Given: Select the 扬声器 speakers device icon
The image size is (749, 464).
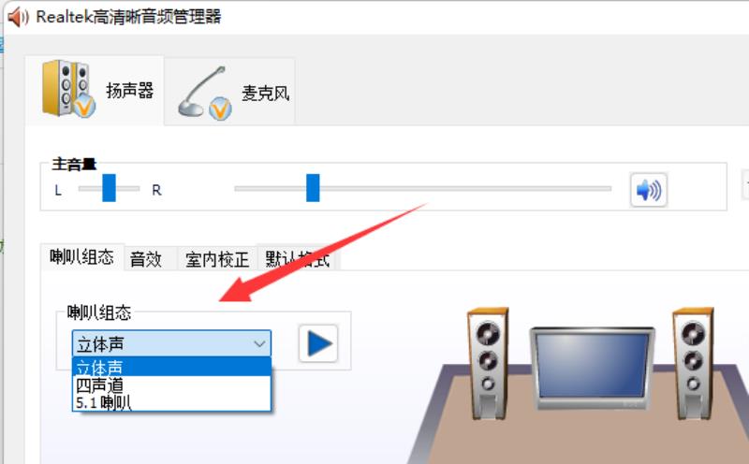Looking at the screenshot, I should [68, 89].
